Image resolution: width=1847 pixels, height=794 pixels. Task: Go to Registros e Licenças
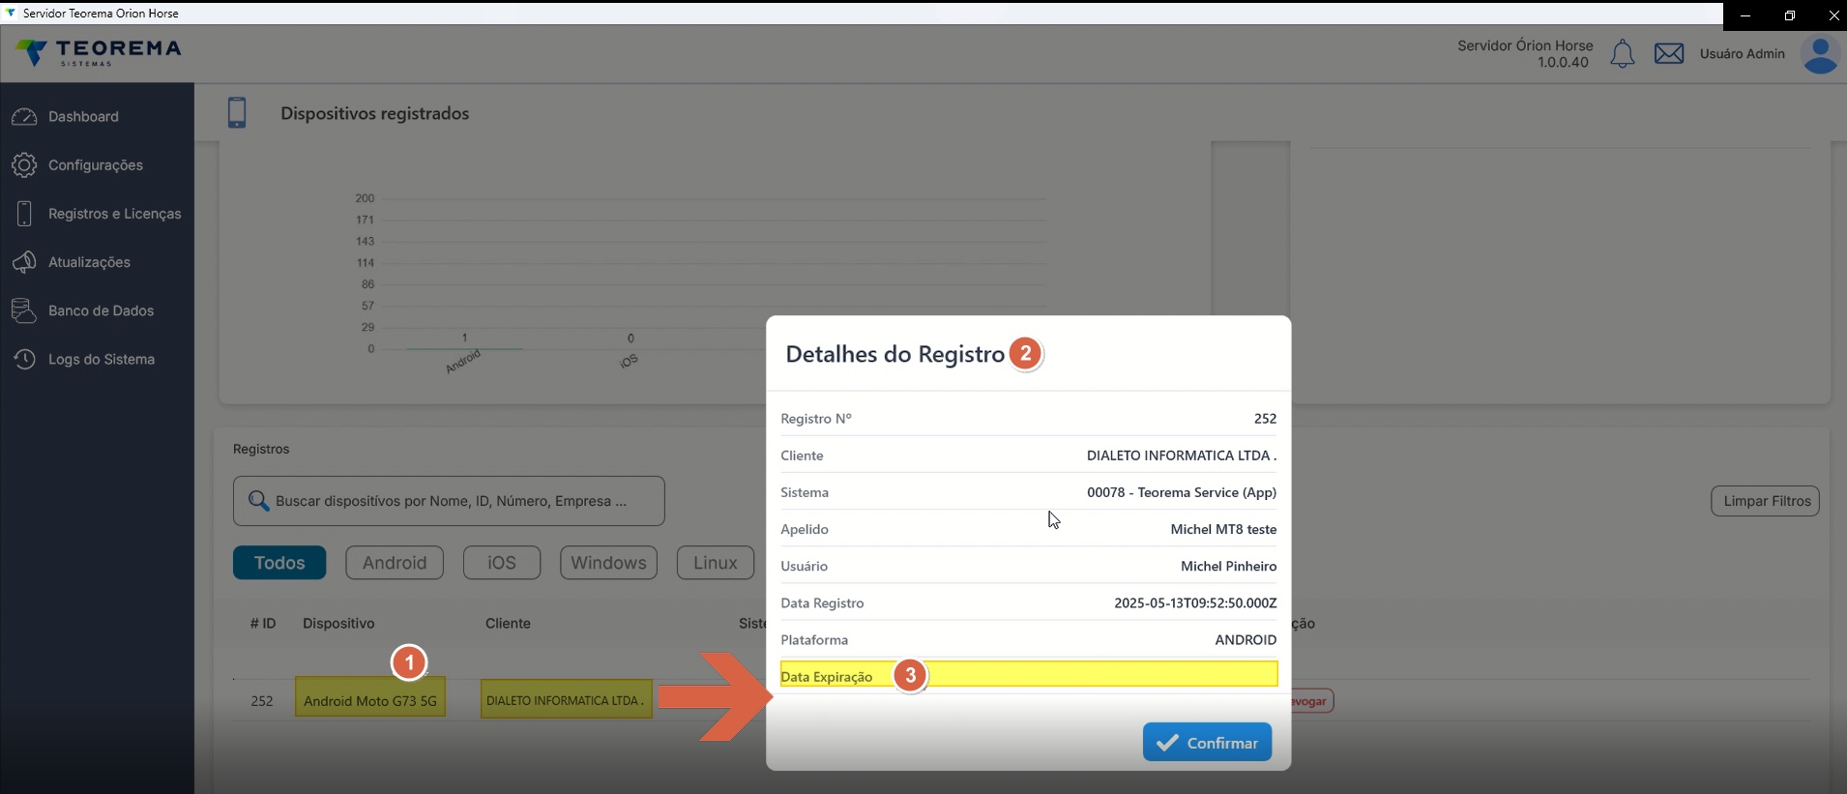pyautogui.click(x=115, y=214)
